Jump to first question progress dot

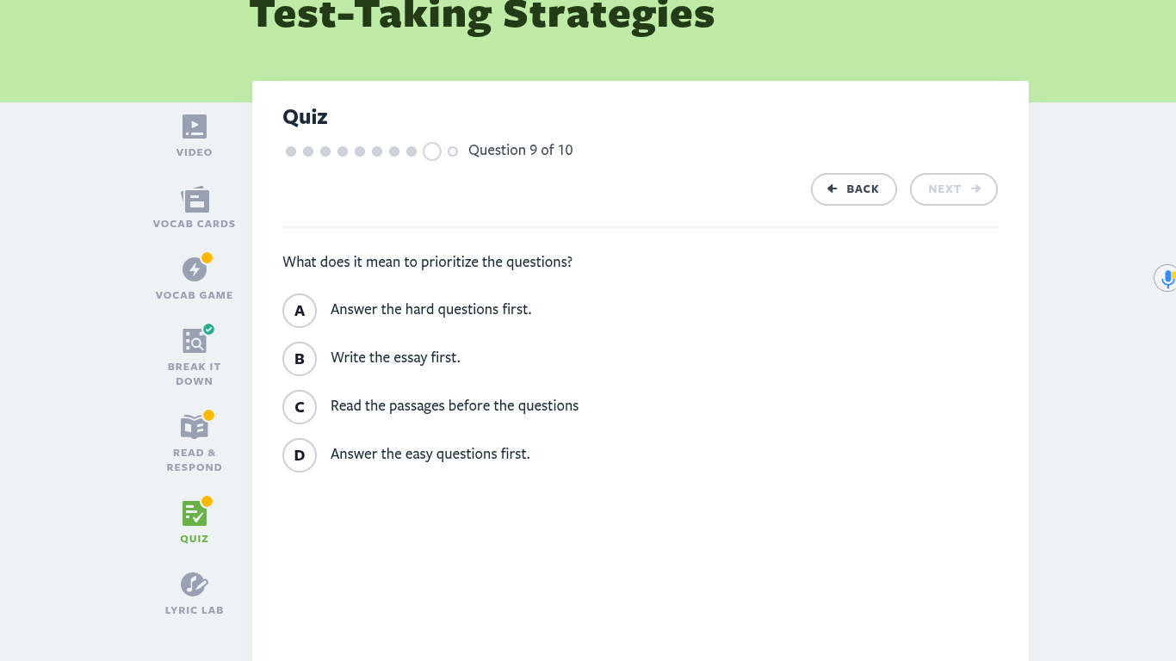point(291,151)
